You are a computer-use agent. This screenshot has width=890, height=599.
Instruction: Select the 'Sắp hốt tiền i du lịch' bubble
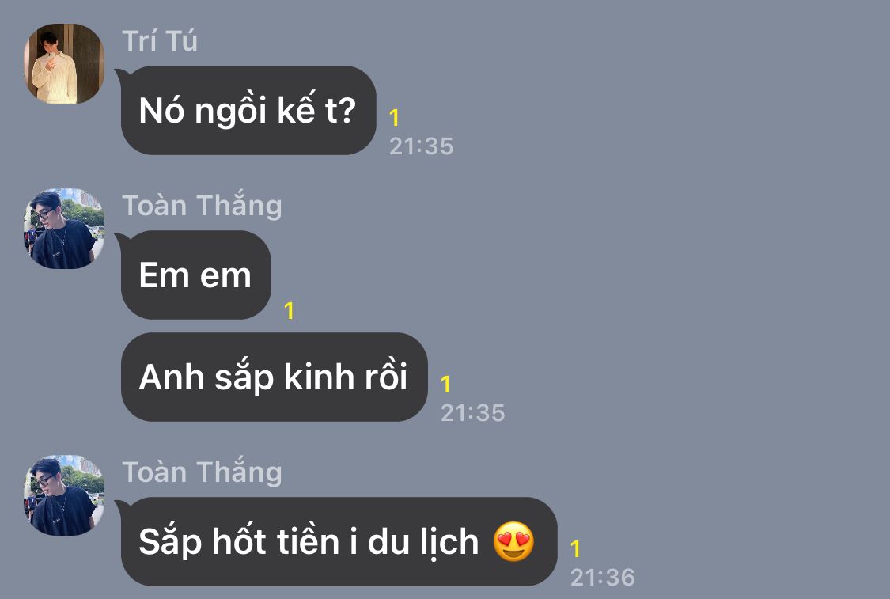339,542
